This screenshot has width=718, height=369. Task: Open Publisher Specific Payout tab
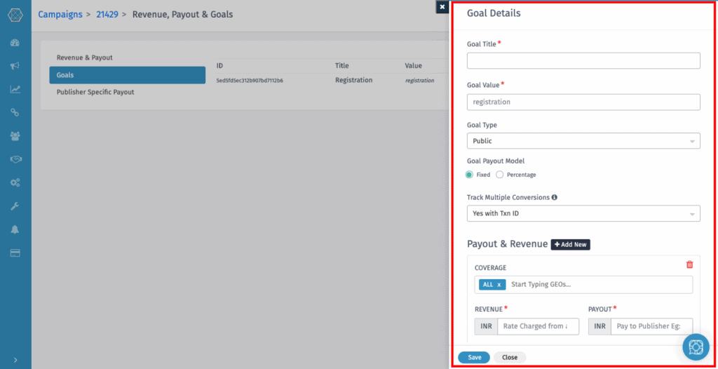point(95,92)
